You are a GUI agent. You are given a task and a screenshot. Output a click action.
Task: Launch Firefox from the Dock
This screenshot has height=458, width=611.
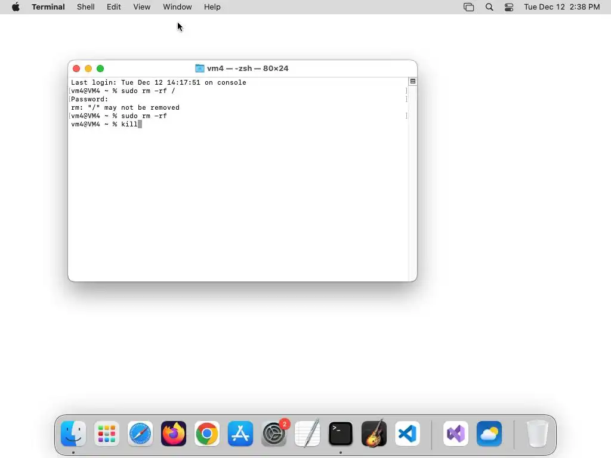[174, 434]
